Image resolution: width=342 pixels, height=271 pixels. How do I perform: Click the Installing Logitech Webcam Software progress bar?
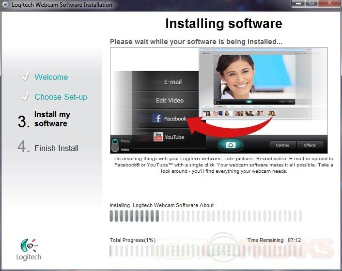pyautogui.click(x=206, y=216)
